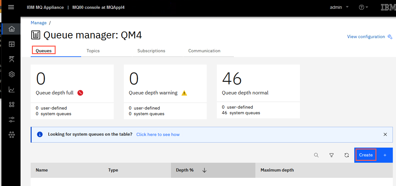Open the sliders configuration sidebar icon
The width and height of the screenshot is (396, 186).
12,120
